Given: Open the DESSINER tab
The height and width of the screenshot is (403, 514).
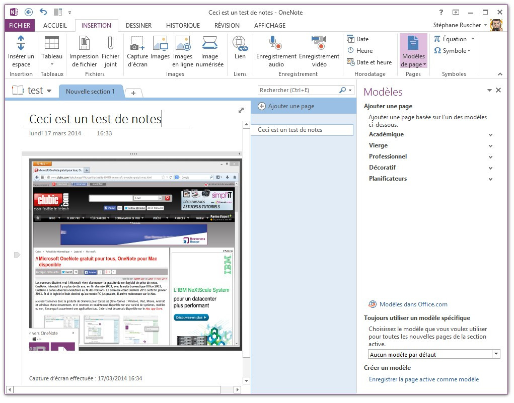Looking at the screenshot, I should point(138,25).
